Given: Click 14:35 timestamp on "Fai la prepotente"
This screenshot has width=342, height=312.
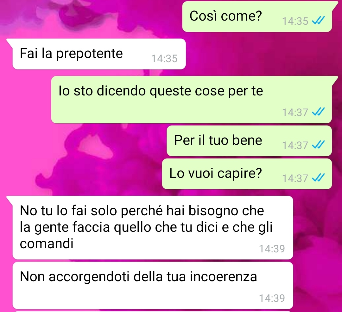Looking at the screenshot, I should click(x=164, y=59).
